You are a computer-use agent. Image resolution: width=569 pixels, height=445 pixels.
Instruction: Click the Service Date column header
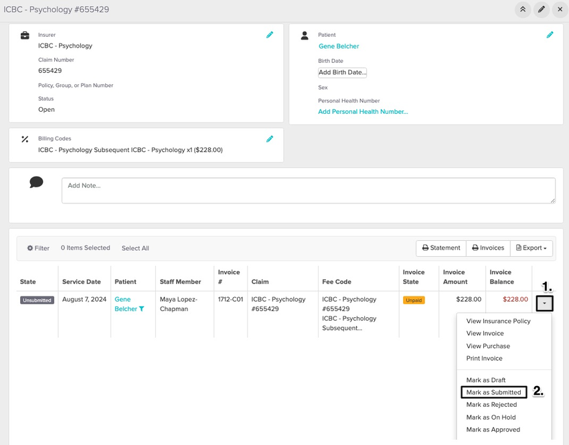[x=81, y=282]
